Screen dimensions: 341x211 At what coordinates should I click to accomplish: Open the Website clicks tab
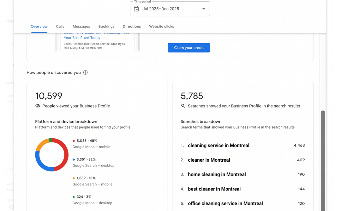tap(162, 27)
